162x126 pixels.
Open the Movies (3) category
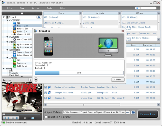point(22,29)
